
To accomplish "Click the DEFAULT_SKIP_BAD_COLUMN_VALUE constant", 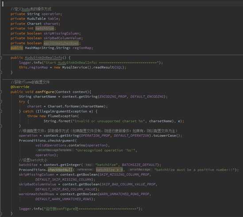I will point(66,190).
